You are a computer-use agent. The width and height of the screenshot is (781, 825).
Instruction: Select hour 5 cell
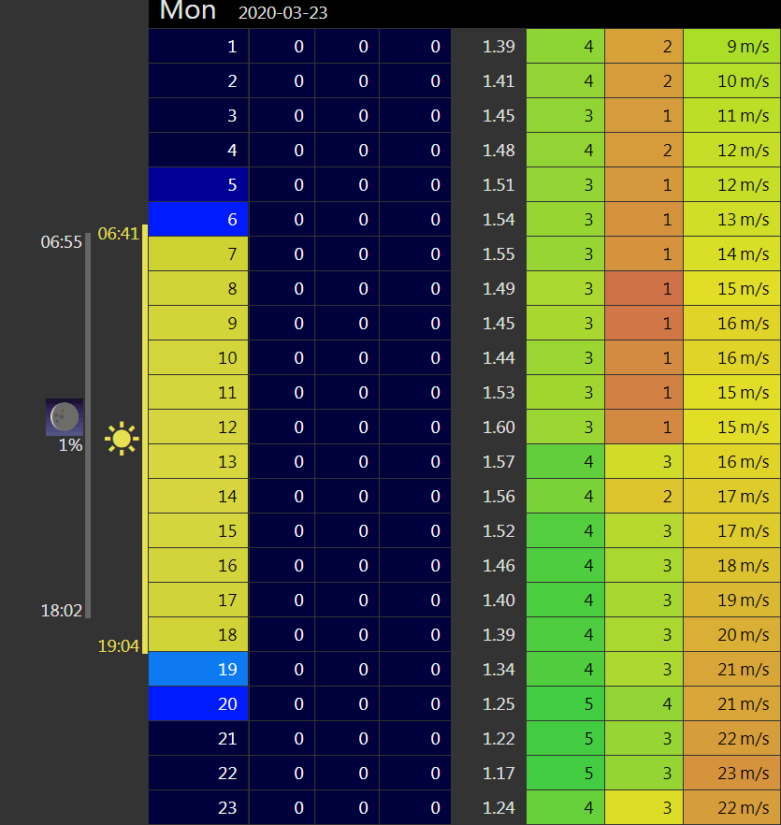[198, 184]
